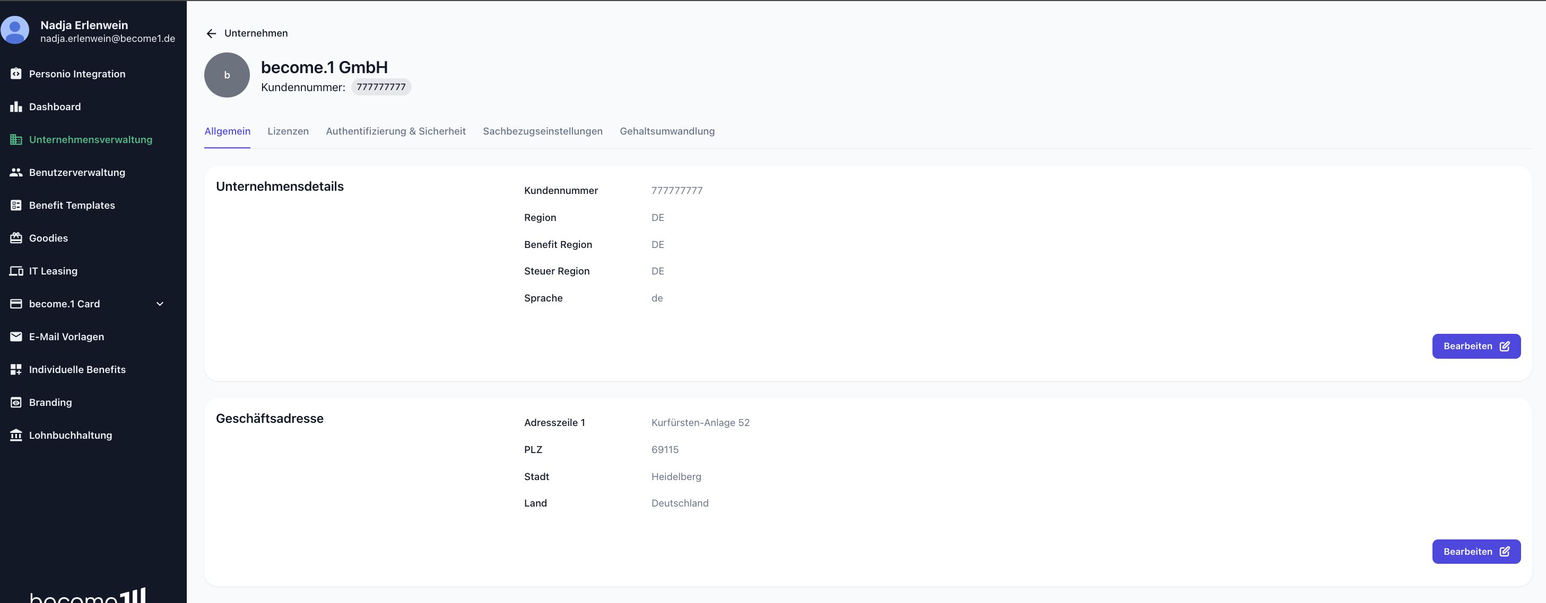
Task: Click the become.1 GmbH company title
Action: pos(324,67)
